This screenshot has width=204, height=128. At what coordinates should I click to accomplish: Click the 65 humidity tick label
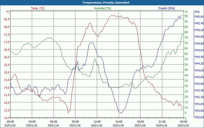coord(186,48)
